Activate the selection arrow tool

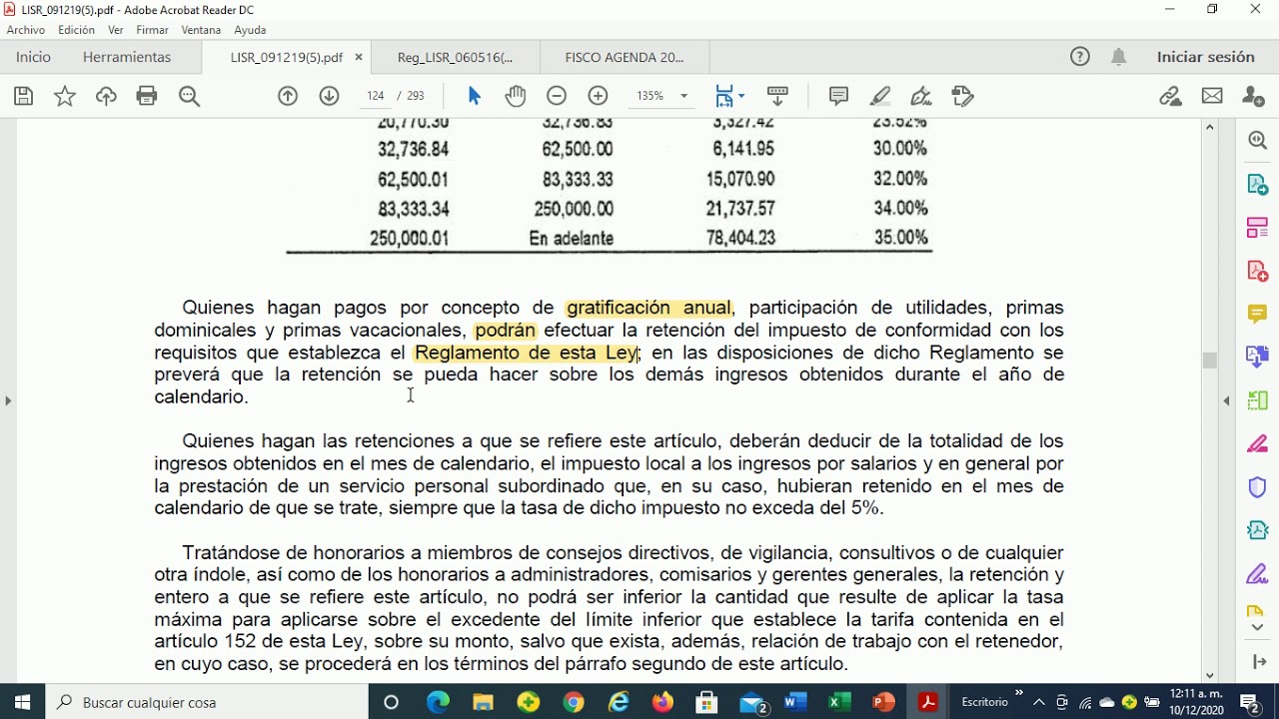(474, 96)
